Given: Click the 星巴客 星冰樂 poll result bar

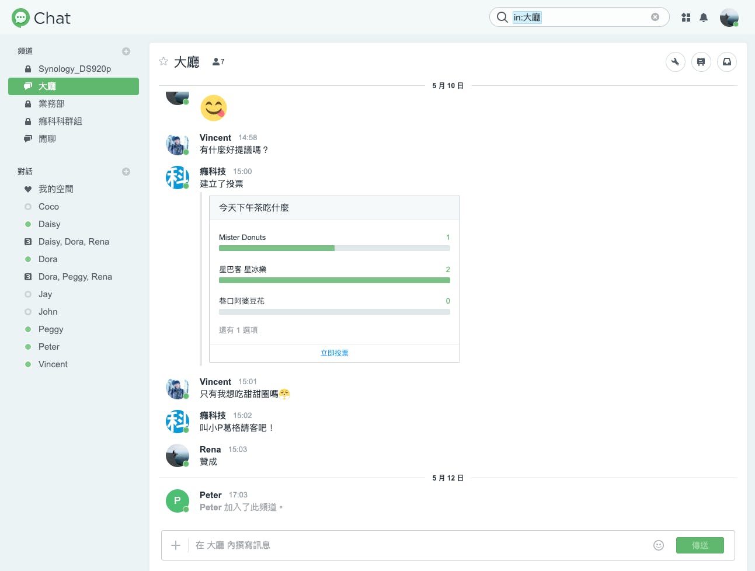Looking at the screenshot, I should click(334, 280).
